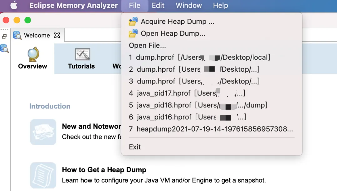The width and height of the screenshot is (337, 191).
Task: Select the Welcome tab
Action: tap(37, 36)
